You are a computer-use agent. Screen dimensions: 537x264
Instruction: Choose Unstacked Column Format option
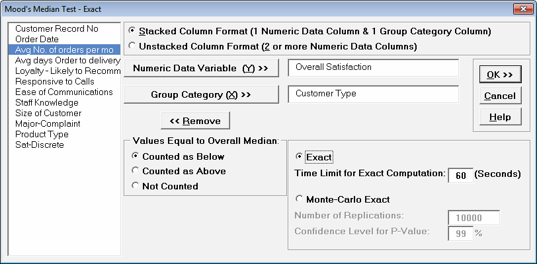point(133,46)
